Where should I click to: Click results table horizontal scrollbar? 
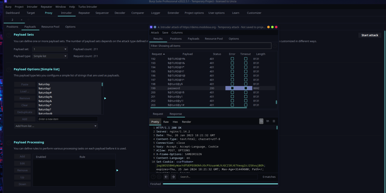click(198, 108)
